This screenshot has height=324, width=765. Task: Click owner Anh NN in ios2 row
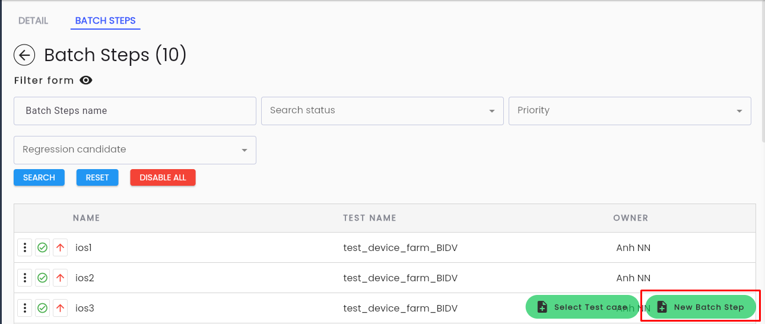(x=633, y=278)
